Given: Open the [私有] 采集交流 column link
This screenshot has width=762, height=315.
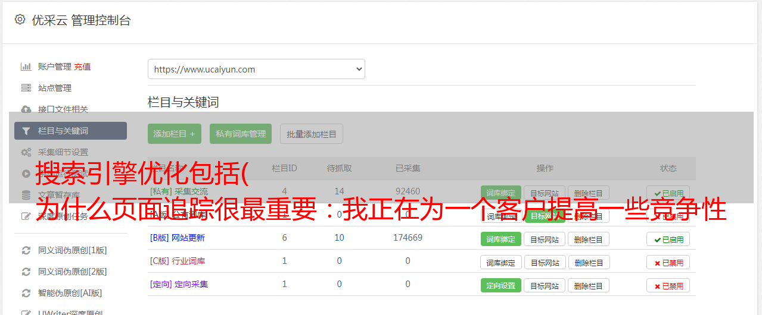Looking at the screenshot, I should 179,191.
